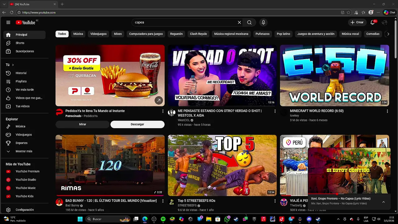This screenshot has width=398, height=224.
Task: Open the Top 5 STREETBEEFS KOs thumbnail
Action: pyautogui.click(x=222, y=165)
